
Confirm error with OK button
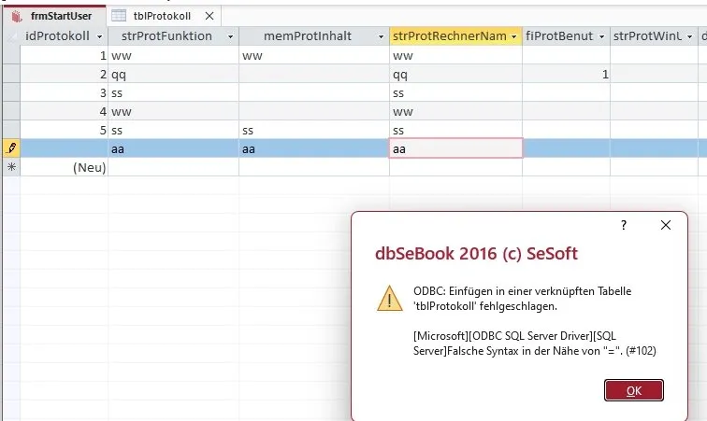click(633, 390)
